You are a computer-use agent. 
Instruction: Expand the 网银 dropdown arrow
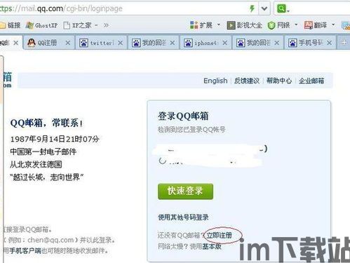coord(296,25)
